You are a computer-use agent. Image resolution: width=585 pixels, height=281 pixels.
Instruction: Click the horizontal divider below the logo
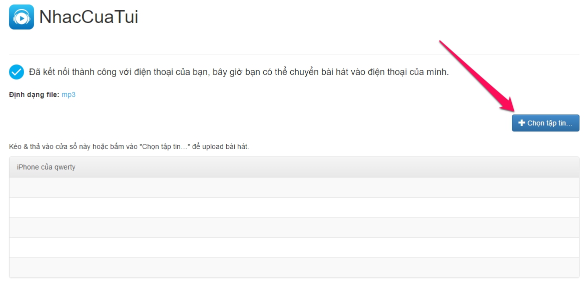pos(294,54)
